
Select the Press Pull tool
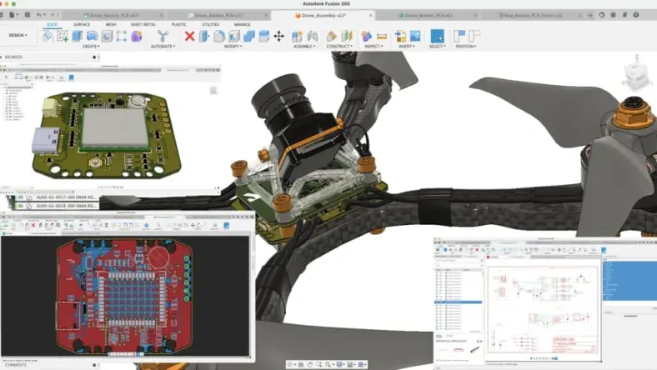(x=204, y=36)
